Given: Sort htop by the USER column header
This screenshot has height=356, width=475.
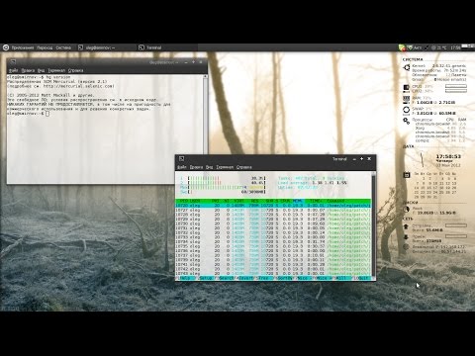Looking at the screenshot, I should (195, 201).
